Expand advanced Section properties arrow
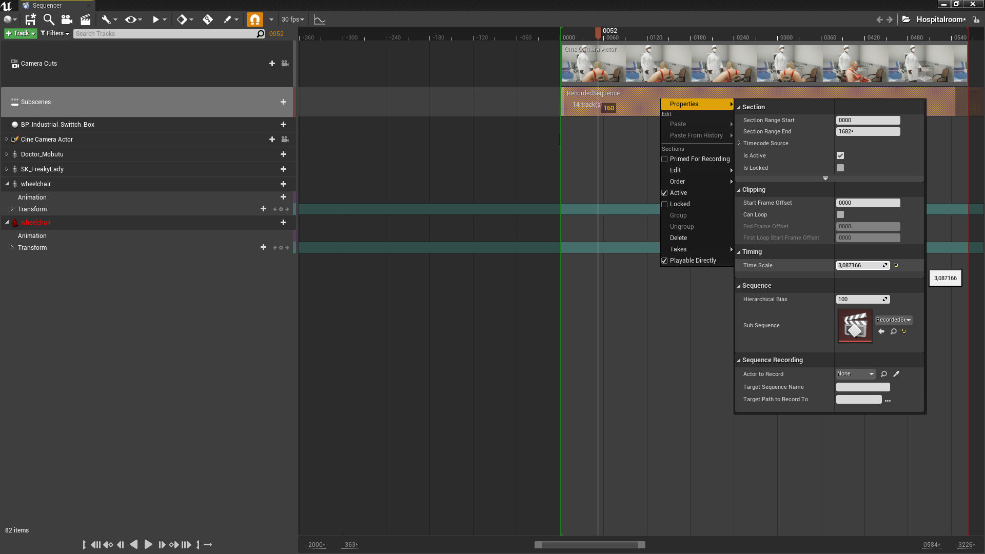Image resolution: width=985 pixels, height=554 pixels. point(825,179)
